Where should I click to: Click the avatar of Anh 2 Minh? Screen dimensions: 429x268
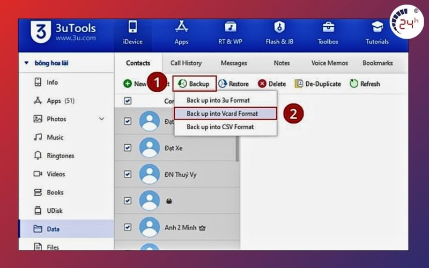coord(150,227)
